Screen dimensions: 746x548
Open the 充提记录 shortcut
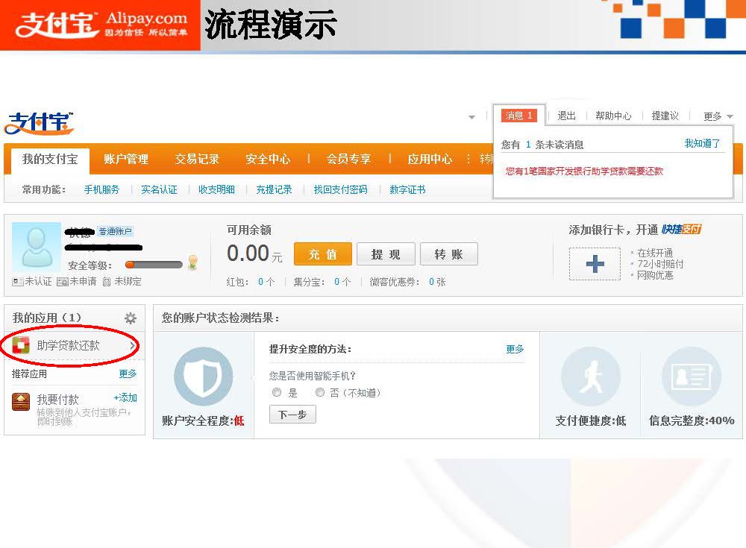(x=274, y=189)
